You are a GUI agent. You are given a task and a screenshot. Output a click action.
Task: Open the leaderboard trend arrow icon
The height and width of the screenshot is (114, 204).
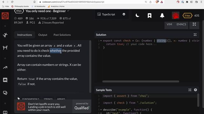pos(5,67)
